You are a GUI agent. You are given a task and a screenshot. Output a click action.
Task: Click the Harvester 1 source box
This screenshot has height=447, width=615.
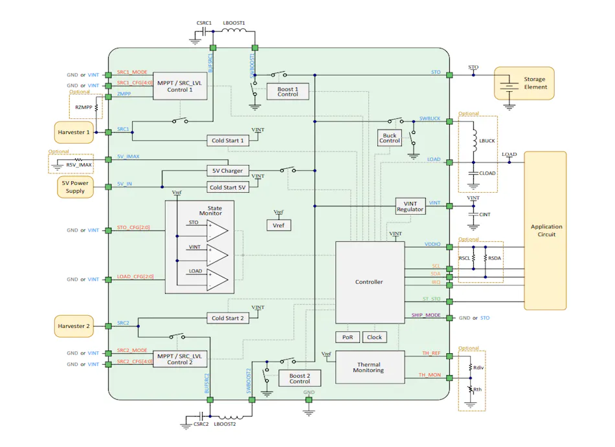click(x=74, y=133)
